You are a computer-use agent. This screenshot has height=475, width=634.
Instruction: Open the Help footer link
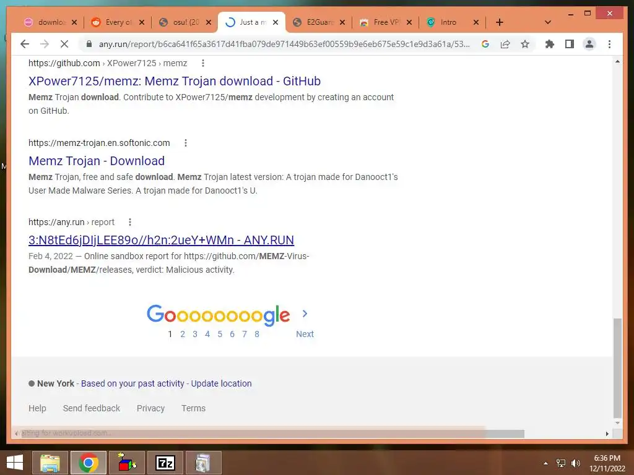[37, 408]
